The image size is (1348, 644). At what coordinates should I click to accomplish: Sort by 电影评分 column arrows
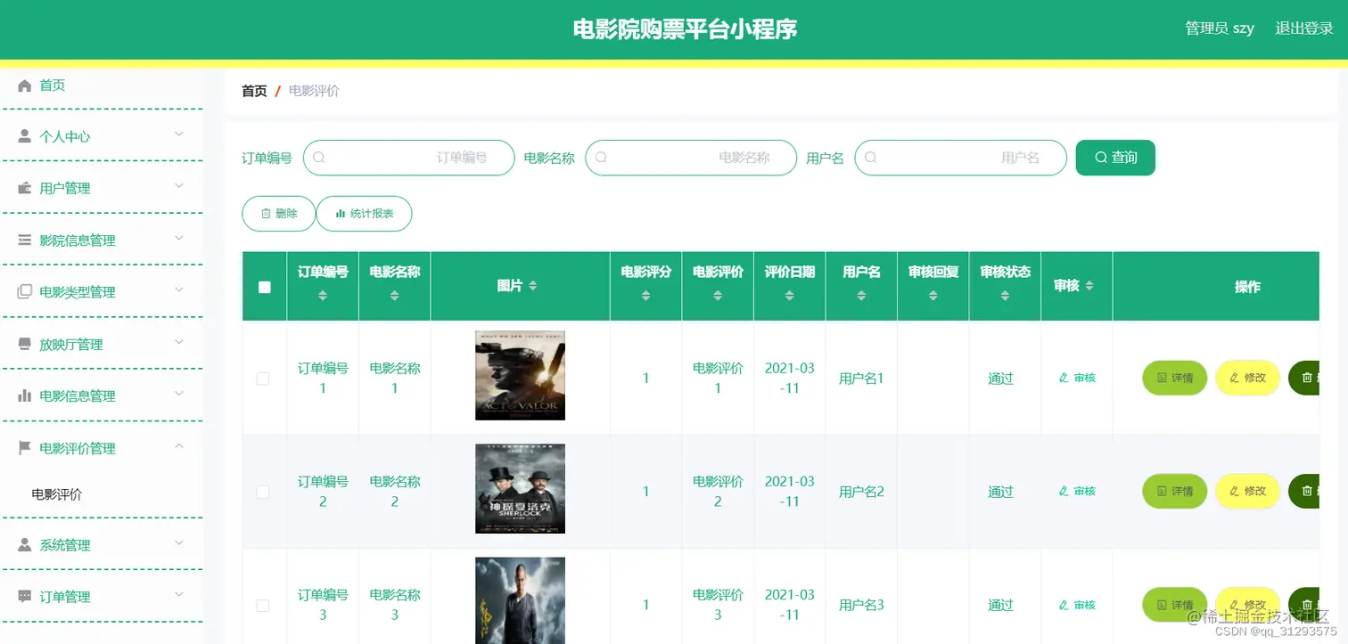646,295
